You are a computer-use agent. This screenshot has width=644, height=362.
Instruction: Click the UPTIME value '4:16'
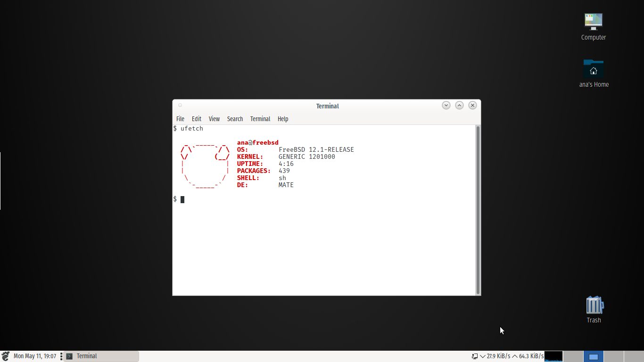pos(286,164)
